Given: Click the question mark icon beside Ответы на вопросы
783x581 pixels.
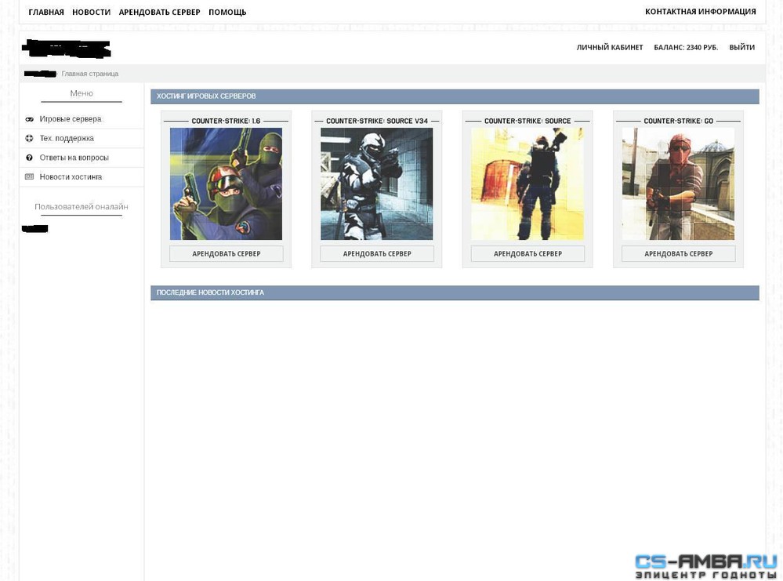Looking at the screenshot, I should click(x=30, y=158).
